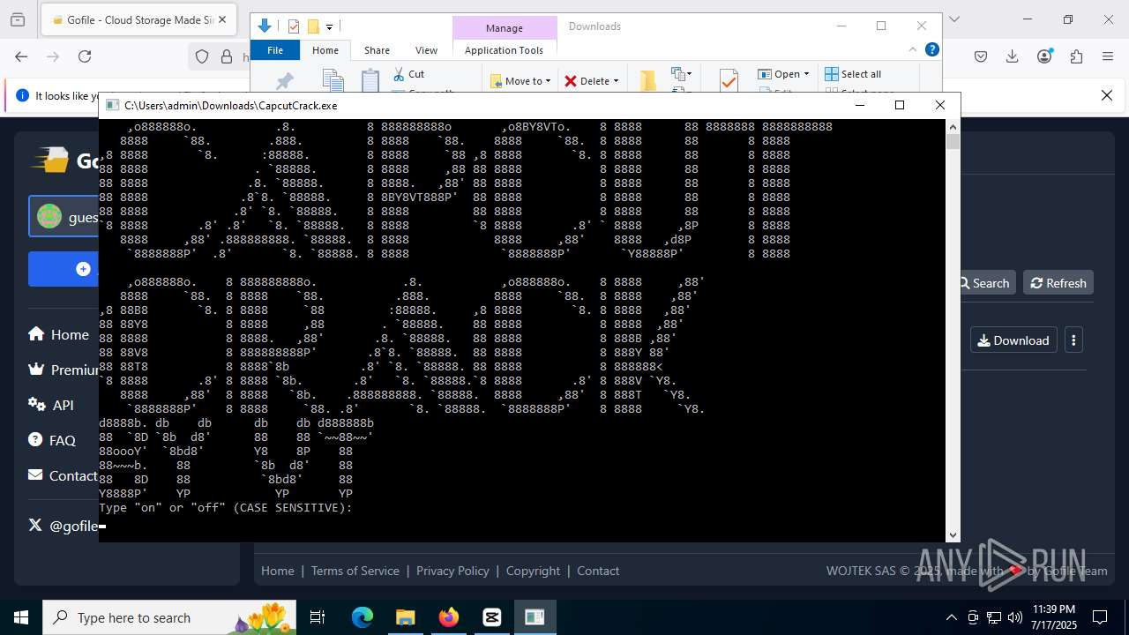Close the Gofile browser tab
The width and height of the screenshot is (1129, 635).
coord(221,19)
